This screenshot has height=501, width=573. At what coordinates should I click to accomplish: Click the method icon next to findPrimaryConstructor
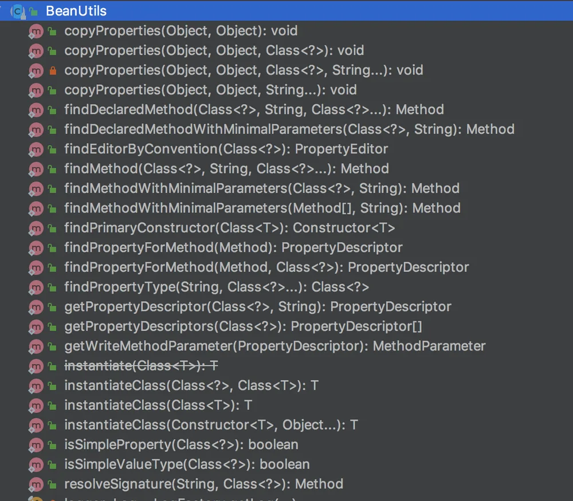coord(36,228)
